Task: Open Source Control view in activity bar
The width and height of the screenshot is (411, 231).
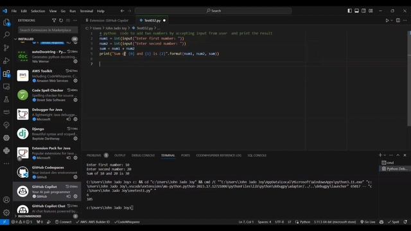Action: click(x=6, y=47)
